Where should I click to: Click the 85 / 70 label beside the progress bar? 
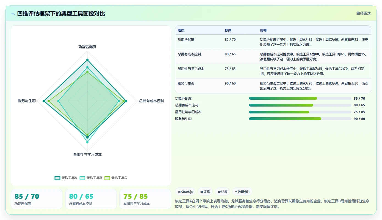coord(359,98)
